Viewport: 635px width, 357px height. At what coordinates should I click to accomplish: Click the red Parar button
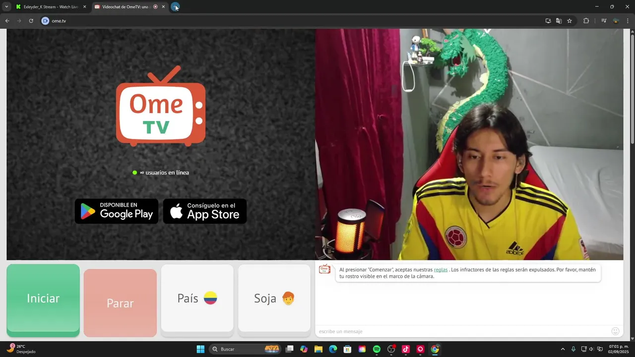click(120, 303)
